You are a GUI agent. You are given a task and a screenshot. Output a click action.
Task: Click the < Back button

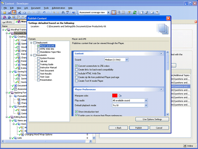pos(118,128)
